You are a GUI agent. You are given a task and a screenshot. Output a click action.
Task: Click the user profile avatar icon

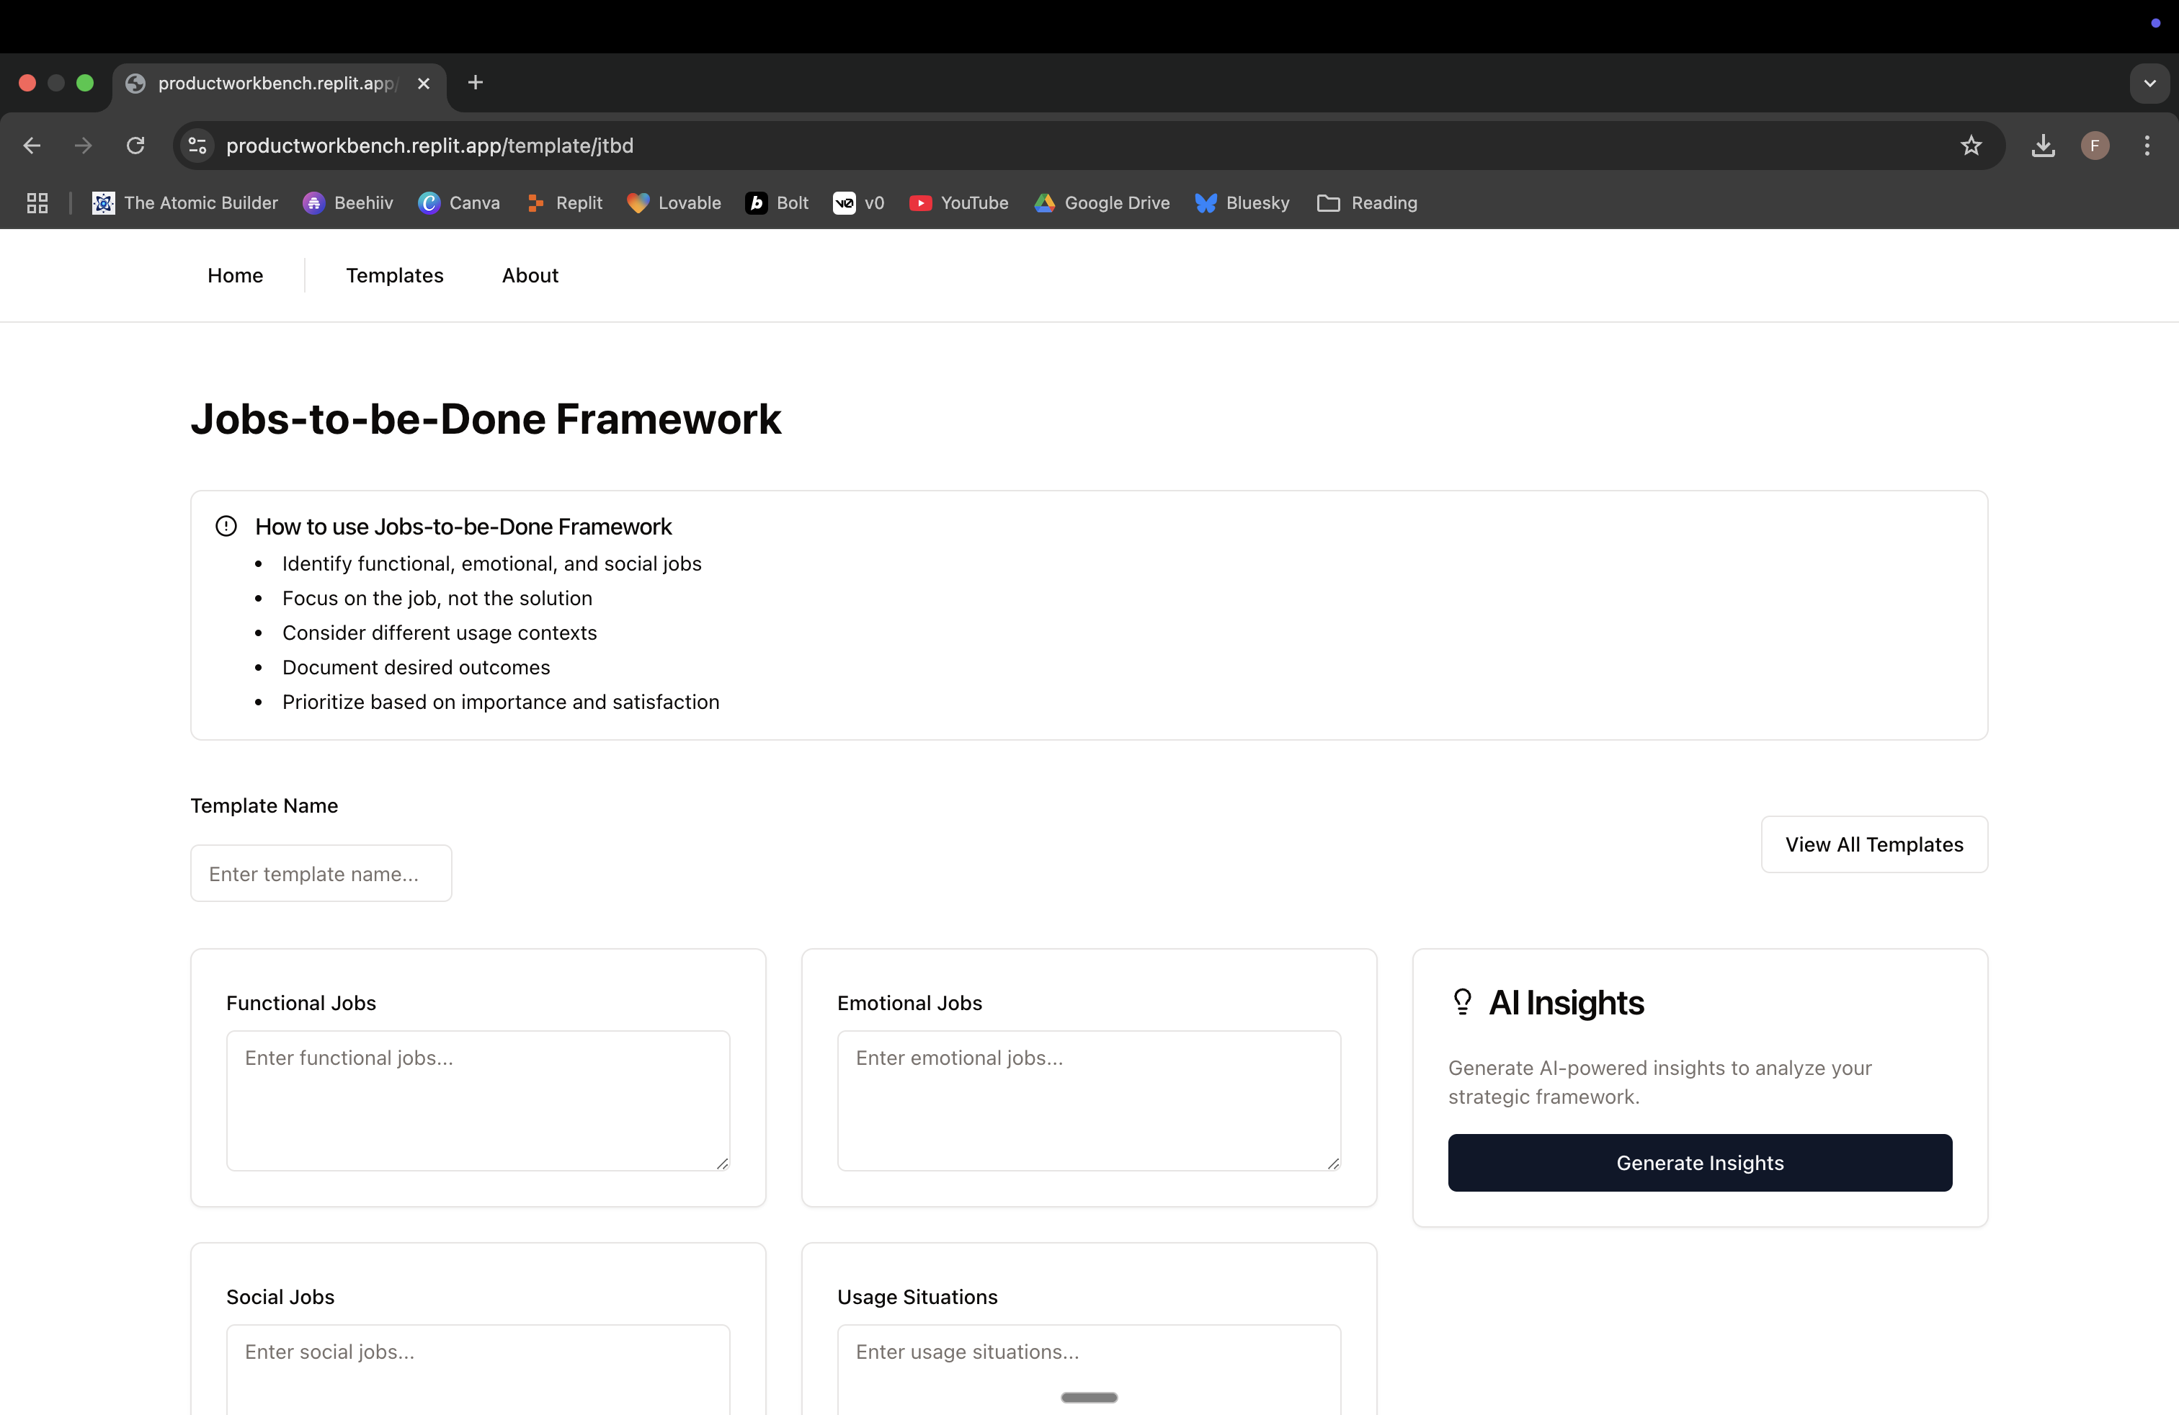(x=2095, y=146)
